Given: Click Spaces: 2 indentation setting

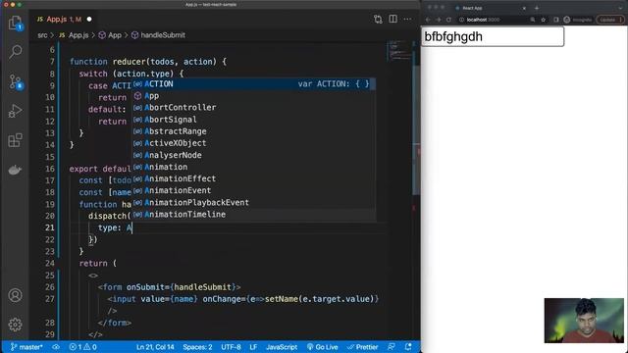Looking at the screenshot, I should click(x=197, y=347).
